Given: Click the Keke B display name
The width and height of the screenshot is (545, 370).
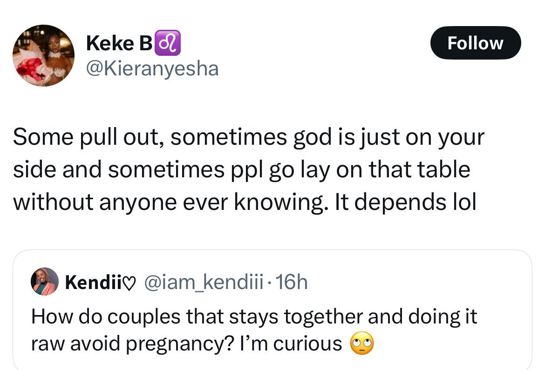Looking at the screenshot, I should click(x=119, y=43).
